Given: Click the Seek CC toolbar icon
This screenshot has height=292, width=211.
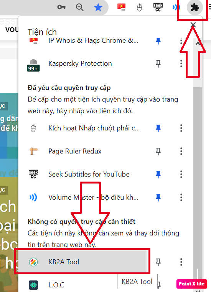Looking at the screenshot, I should pos(158,7).
